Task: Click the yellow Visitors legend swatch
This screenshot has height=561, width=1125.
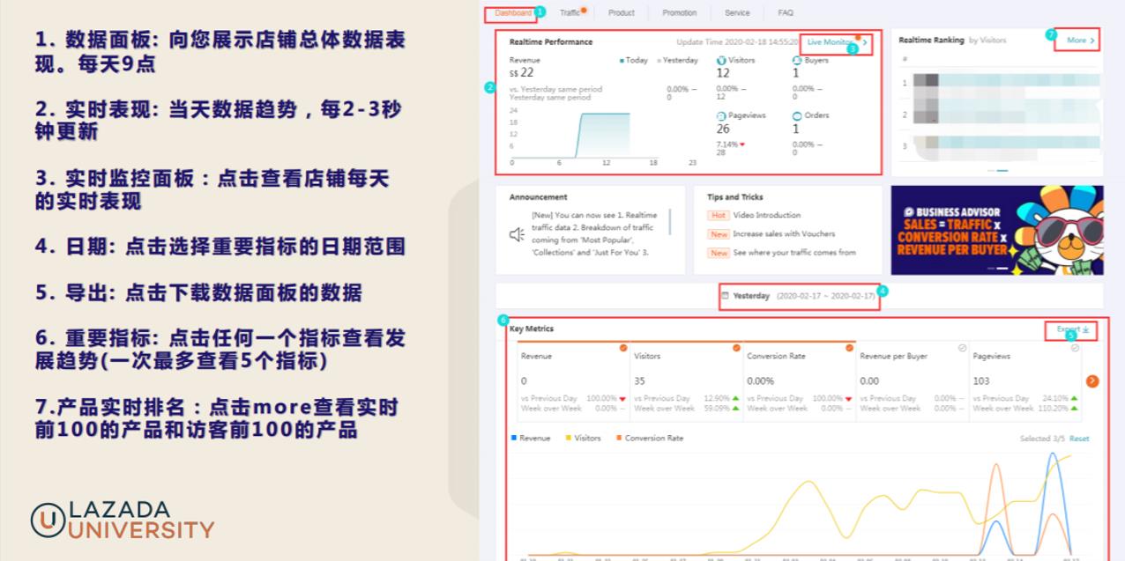Action: [568, 438]
